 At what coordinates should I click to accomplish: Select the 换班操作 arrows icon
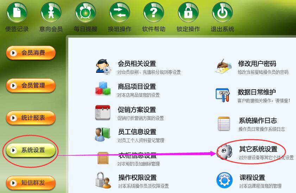120,12
